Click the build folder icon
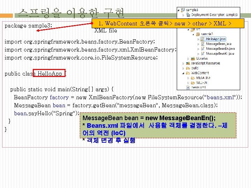 pyautogui.click(x=188, y=68)
